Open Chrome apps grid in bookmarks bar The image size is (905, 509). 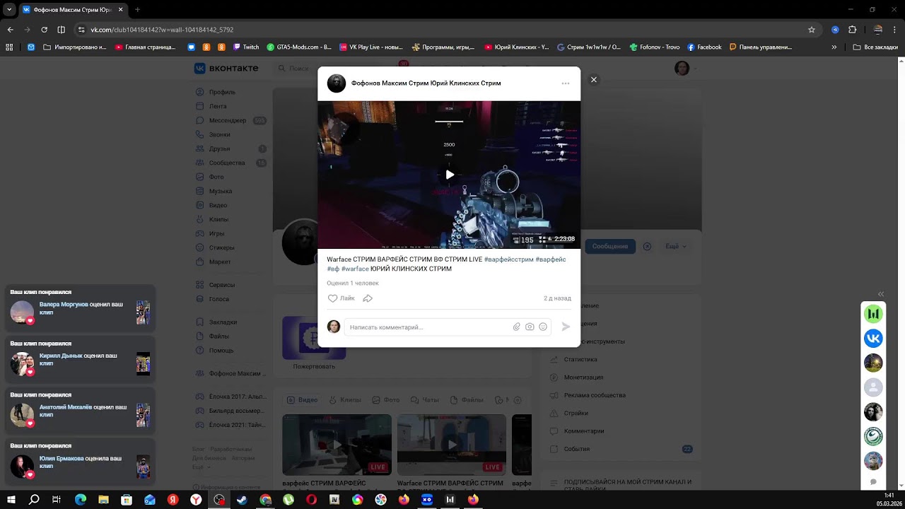[9, 47]
